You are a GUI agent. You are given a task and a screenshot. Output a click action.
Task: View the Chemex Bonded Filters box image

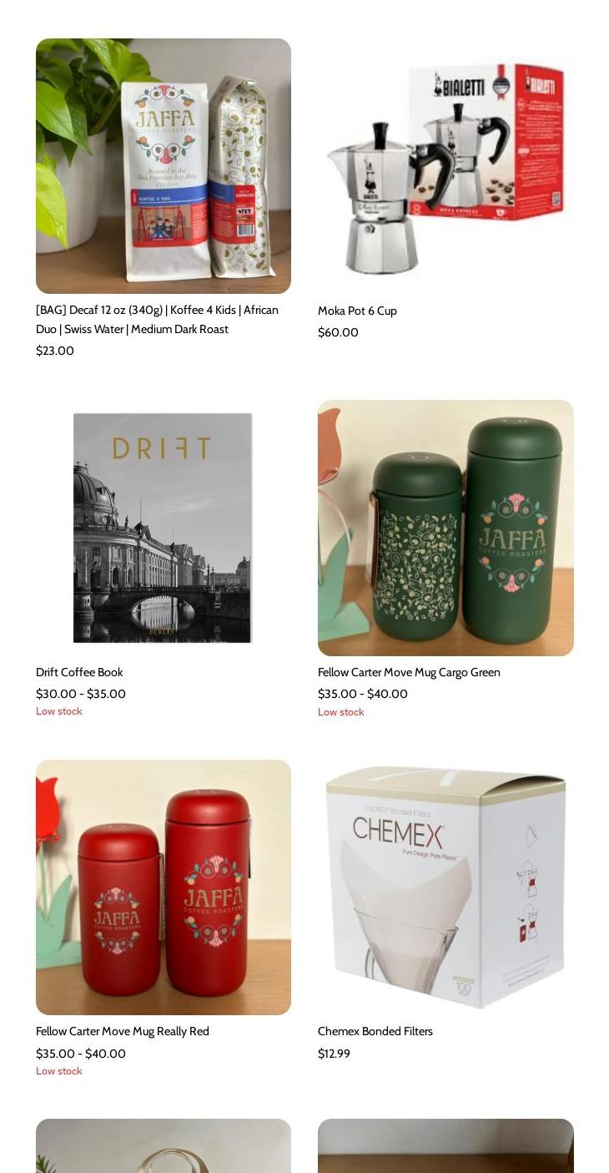click(x=445, y=887)
